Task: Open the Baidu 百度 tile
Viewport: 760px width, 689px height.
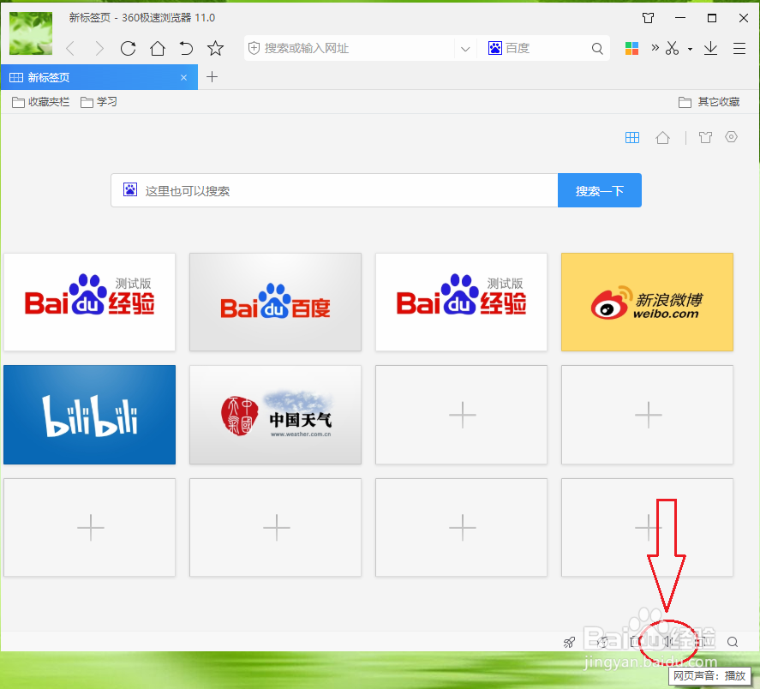Action: point(275,302)
